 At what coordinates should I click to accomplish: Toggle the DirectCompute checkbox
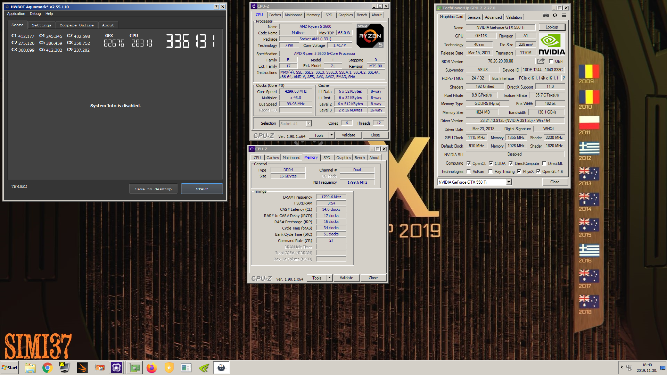[x=511, y=164]
